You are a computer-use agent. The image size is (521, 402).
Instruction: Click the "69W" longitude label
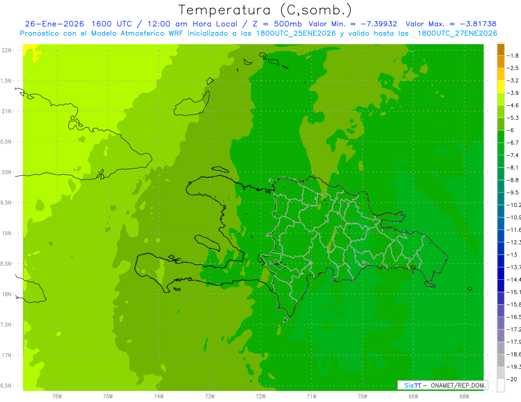point(413,396)
